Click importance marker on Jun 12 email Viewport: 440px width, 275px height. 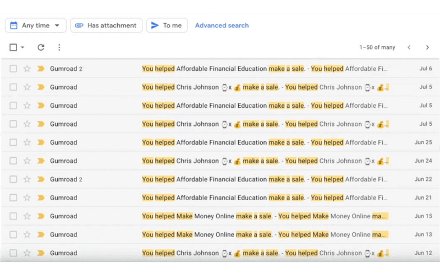tap(41, 253)
